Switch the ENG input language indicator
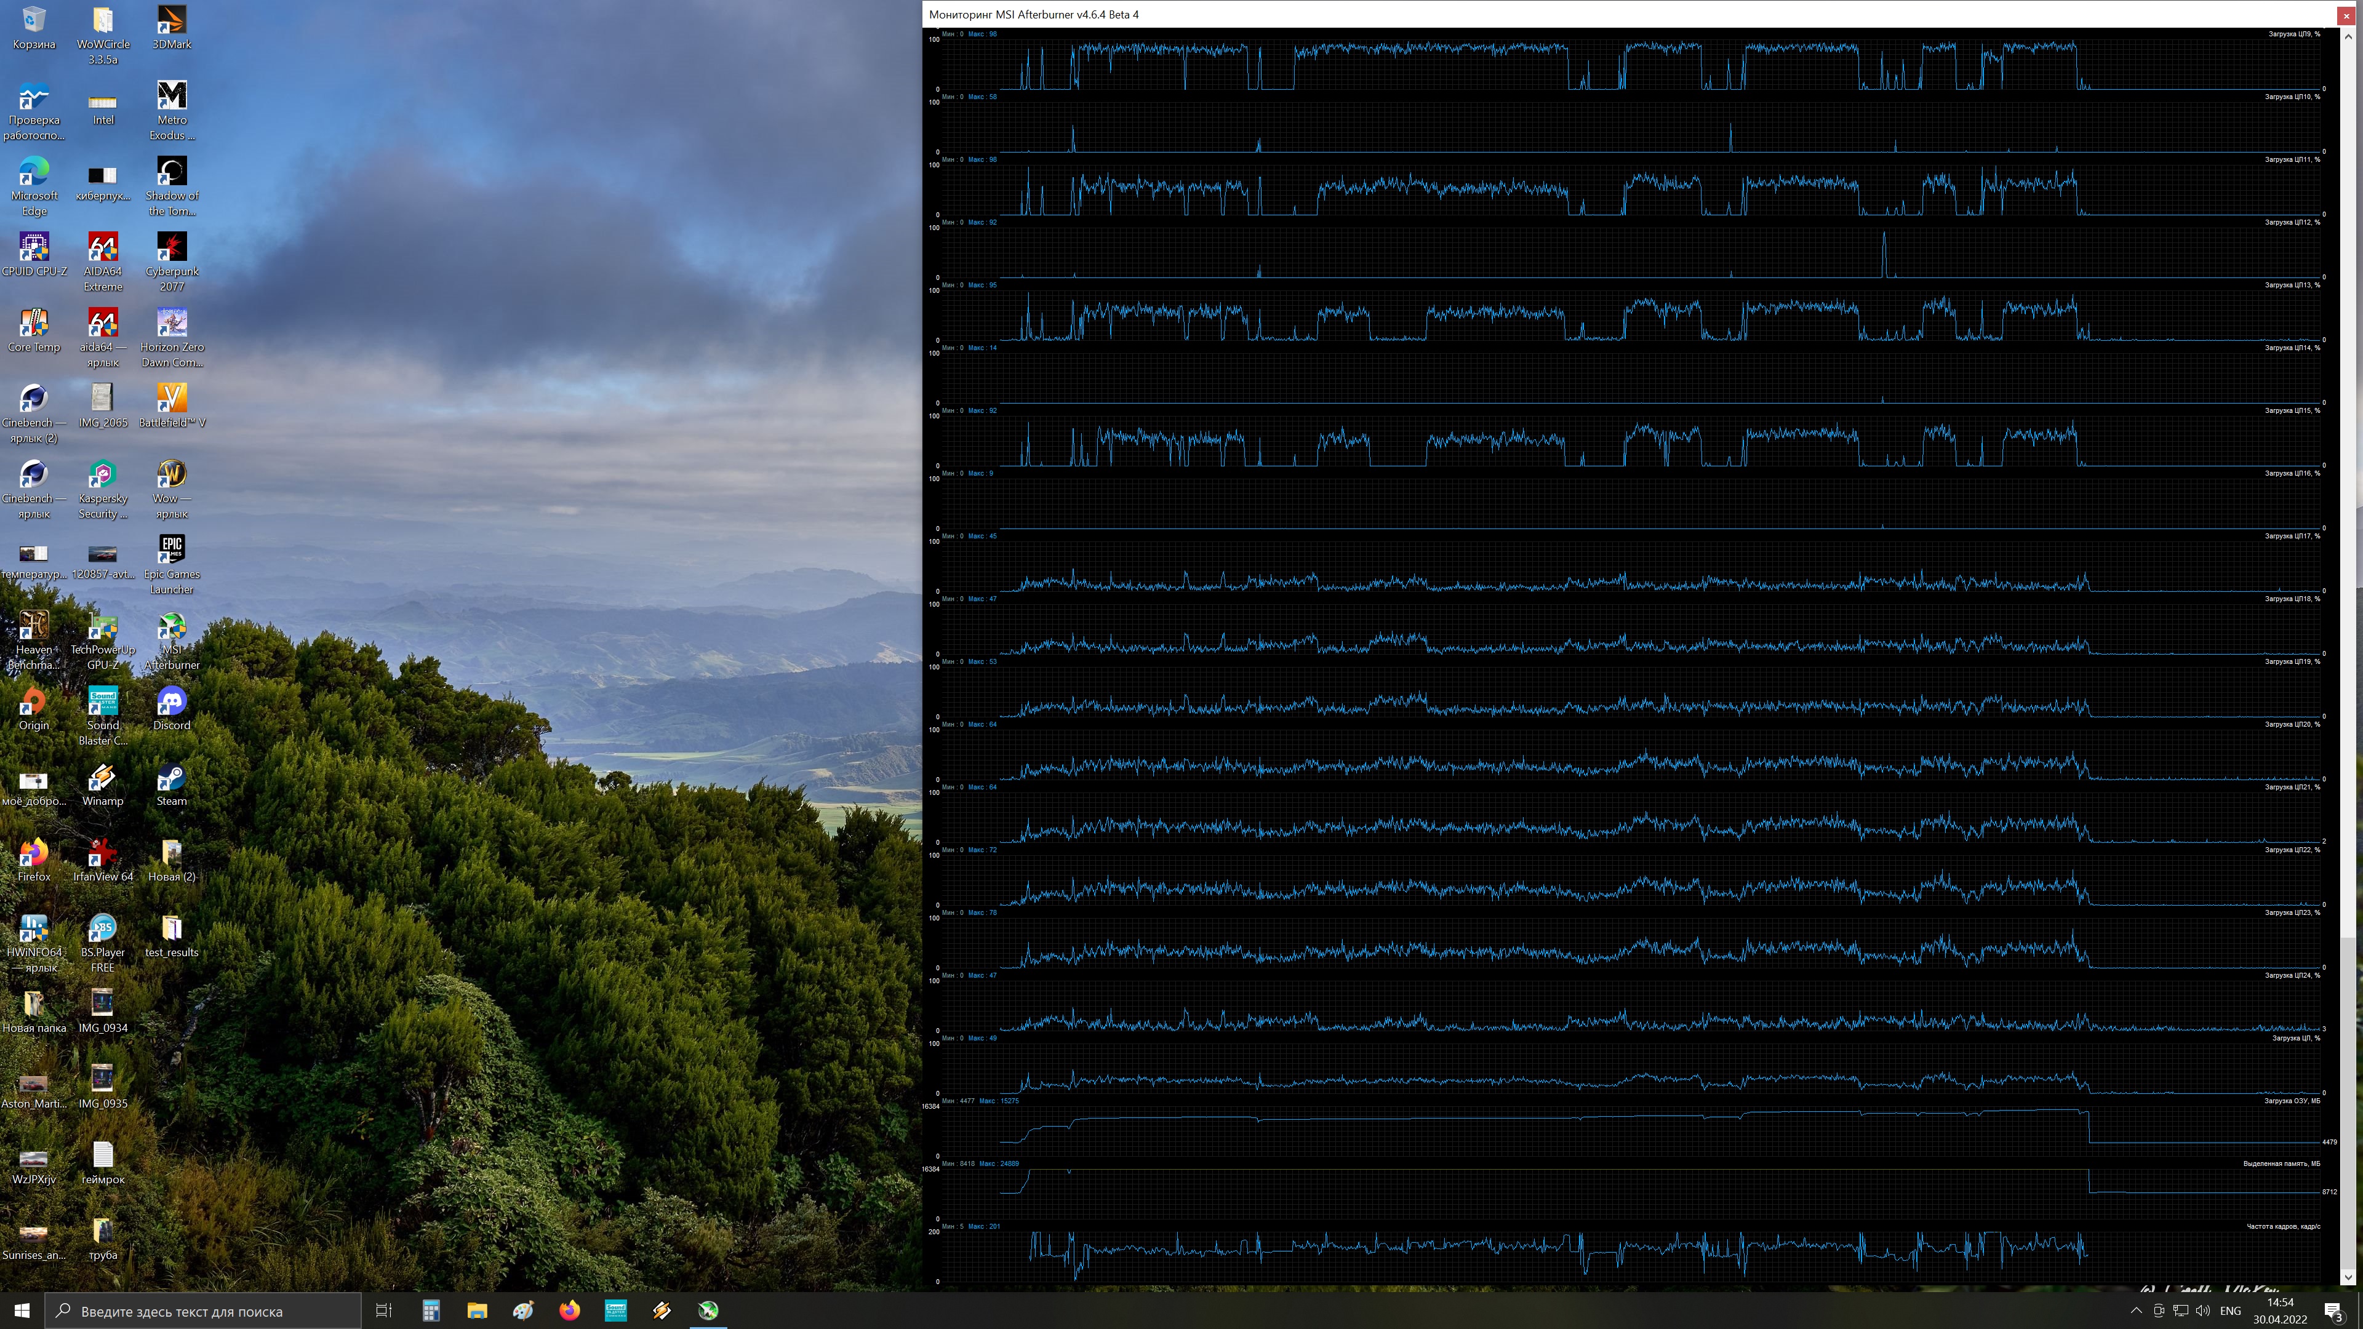This screenshot has height=1329, width=2363. pos(2231,1311)
